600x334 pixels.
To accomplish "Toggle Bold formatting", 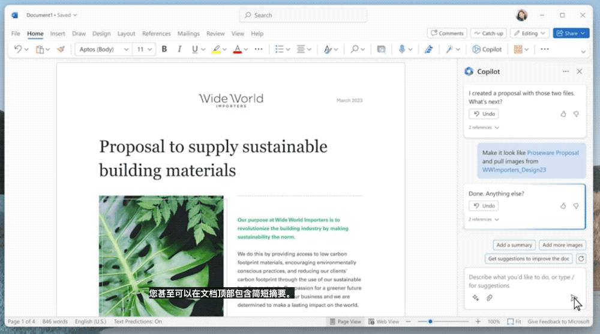I will click(164, 49).
